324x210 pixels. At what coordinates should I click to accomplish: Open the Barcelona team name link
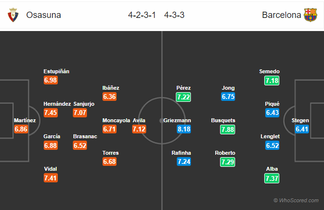coord(282,15)
